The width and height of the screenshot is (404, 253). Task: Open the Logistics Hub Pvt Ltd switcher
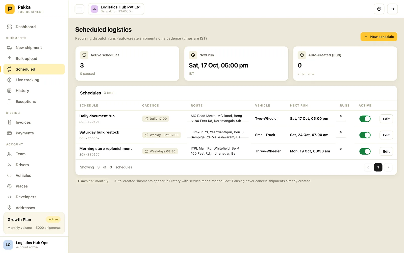[116, 9]
